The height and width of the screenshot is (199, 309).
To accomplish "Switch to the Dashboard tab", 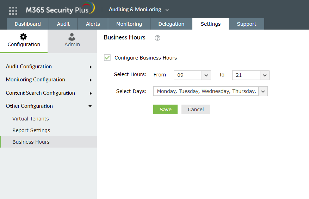I will coord(27,24).
